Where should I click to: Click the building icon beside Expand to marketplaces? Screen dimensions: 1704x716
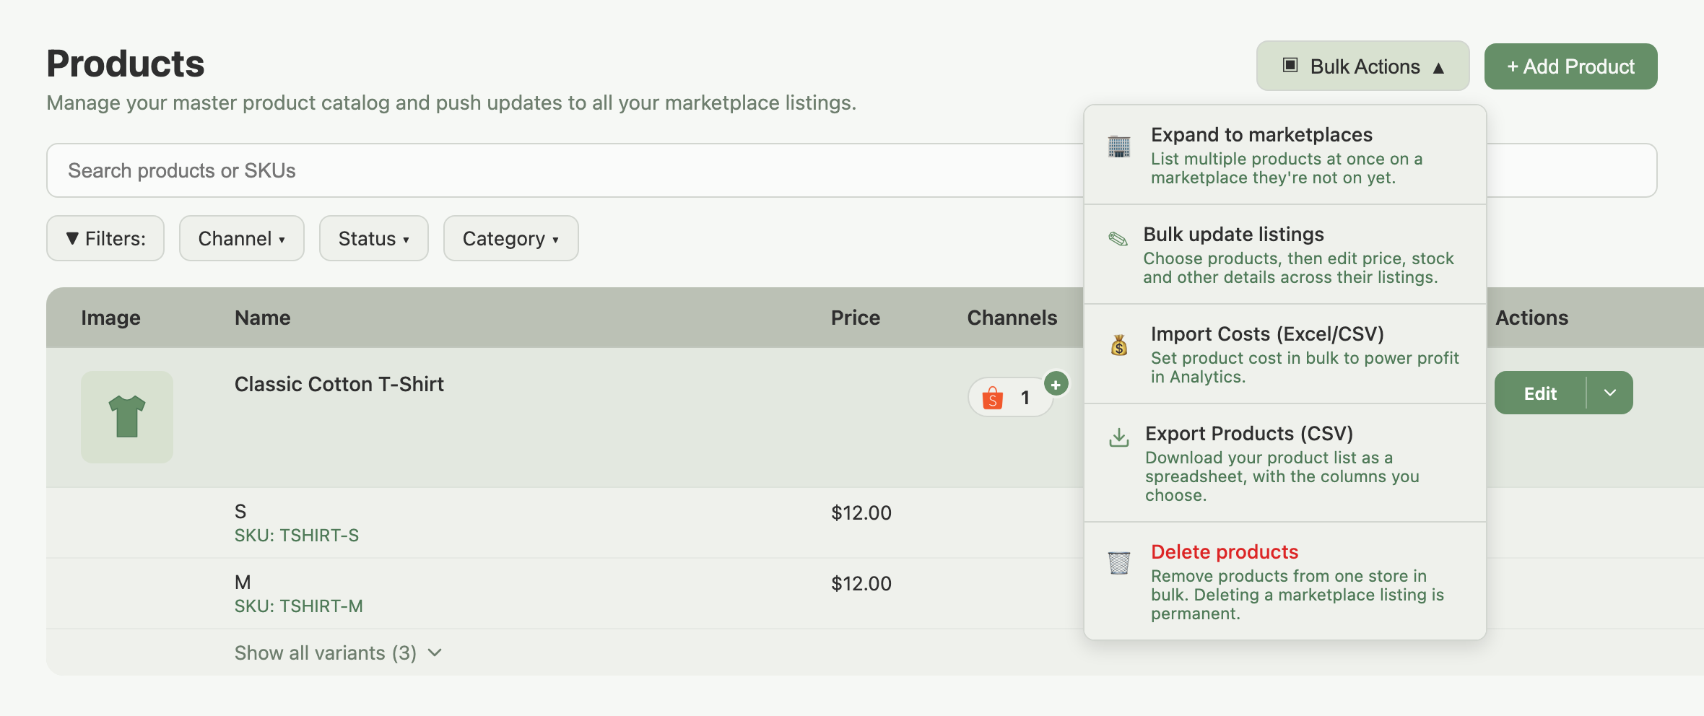[1119, 147]
